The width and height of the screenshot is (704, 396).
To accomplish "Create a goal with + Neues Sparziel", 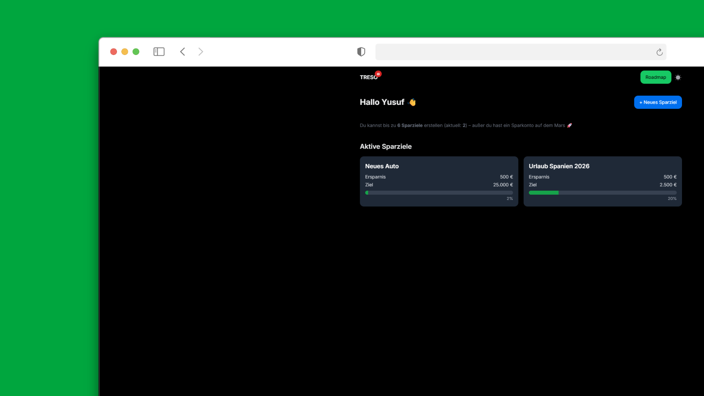I will pyautogui.click(x=658, y=102).
